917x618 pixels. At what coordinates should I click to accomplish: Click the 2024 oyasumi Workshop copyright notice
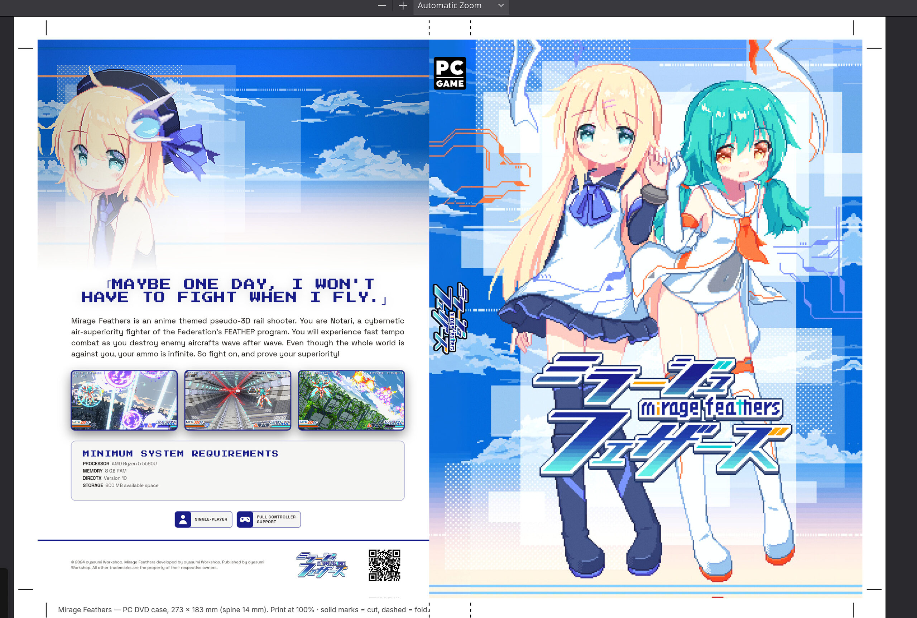coord(168,565)
